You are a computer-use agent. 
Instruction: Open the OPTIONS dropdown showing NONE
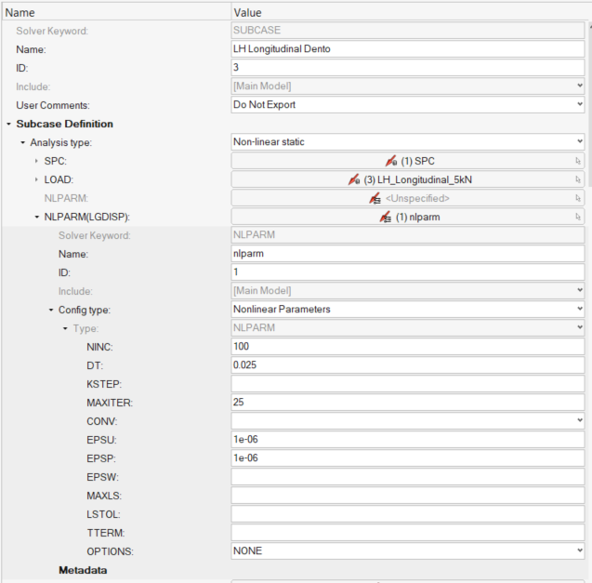(580, 550)
